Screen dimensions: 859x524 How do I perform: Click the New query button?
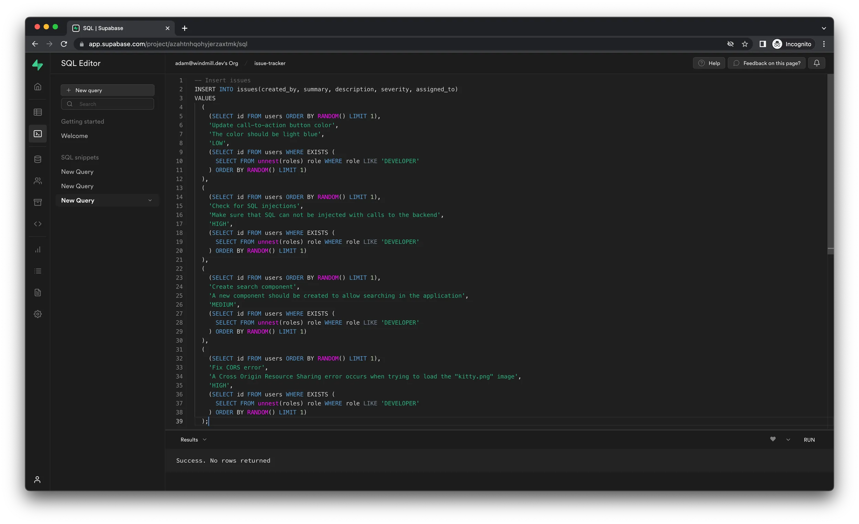[107, 90]
